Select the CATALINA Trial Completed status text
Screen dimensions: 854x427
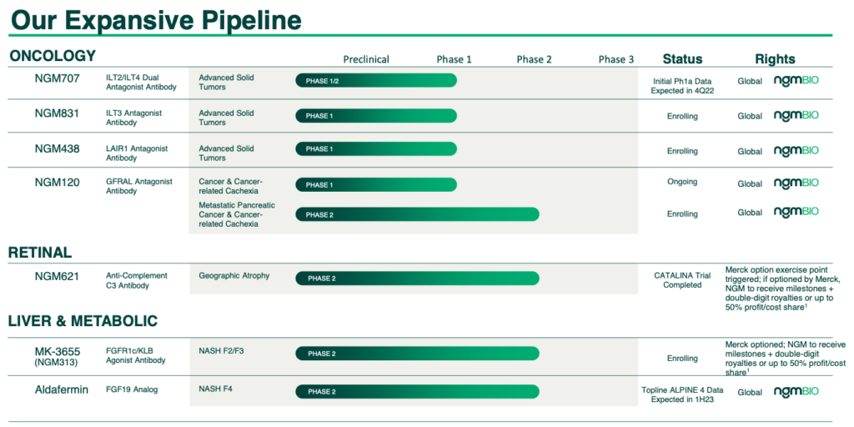(x=682, y=279)
